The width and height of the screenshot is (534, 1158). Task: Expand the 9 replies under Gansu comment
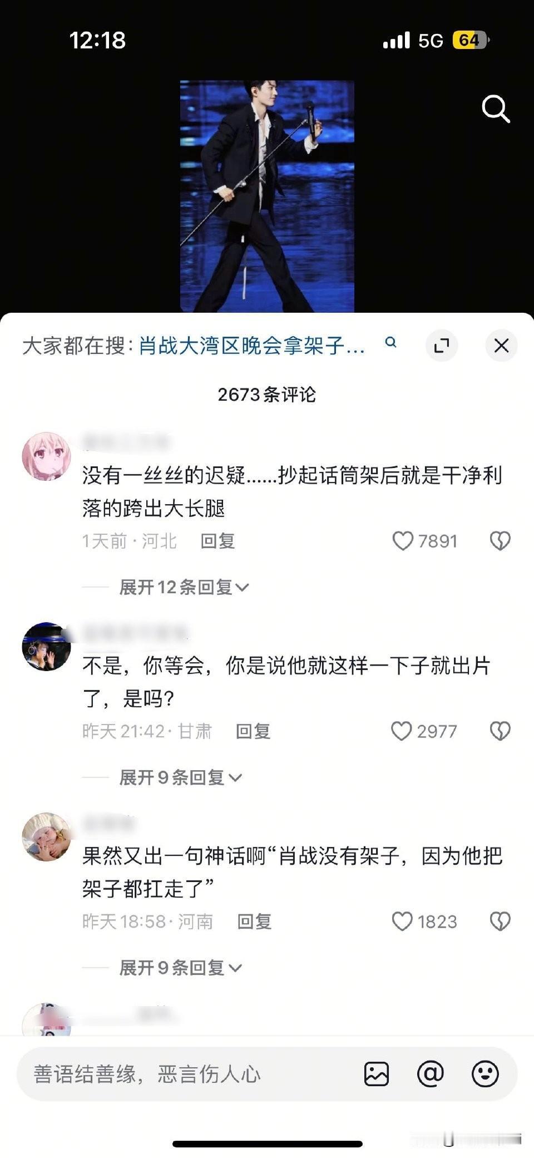coord(180,777)
